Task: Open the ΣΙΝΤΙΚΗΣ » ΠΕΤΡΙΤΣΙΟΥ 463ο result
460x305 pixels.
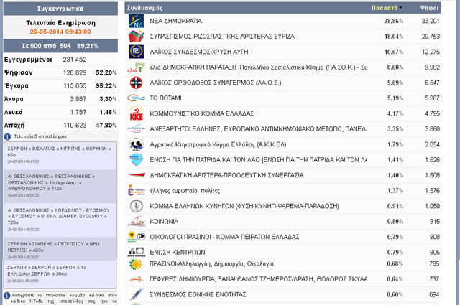Action: pos(58,247)
